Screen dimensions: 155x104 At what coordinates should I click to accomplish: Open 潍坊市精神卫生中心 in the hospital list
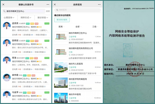78,37
